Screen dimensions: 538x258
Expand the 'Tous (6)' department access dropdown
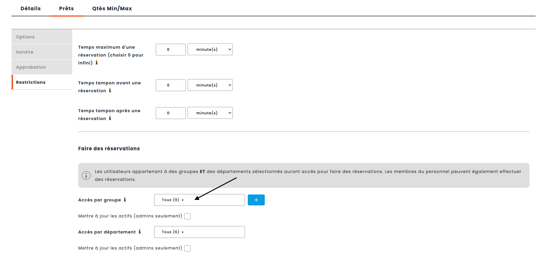pos(199,232)
